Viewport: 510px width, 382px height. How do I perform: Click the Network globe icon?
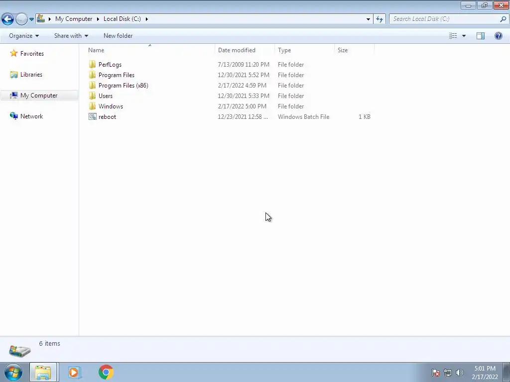pos(13,116)
